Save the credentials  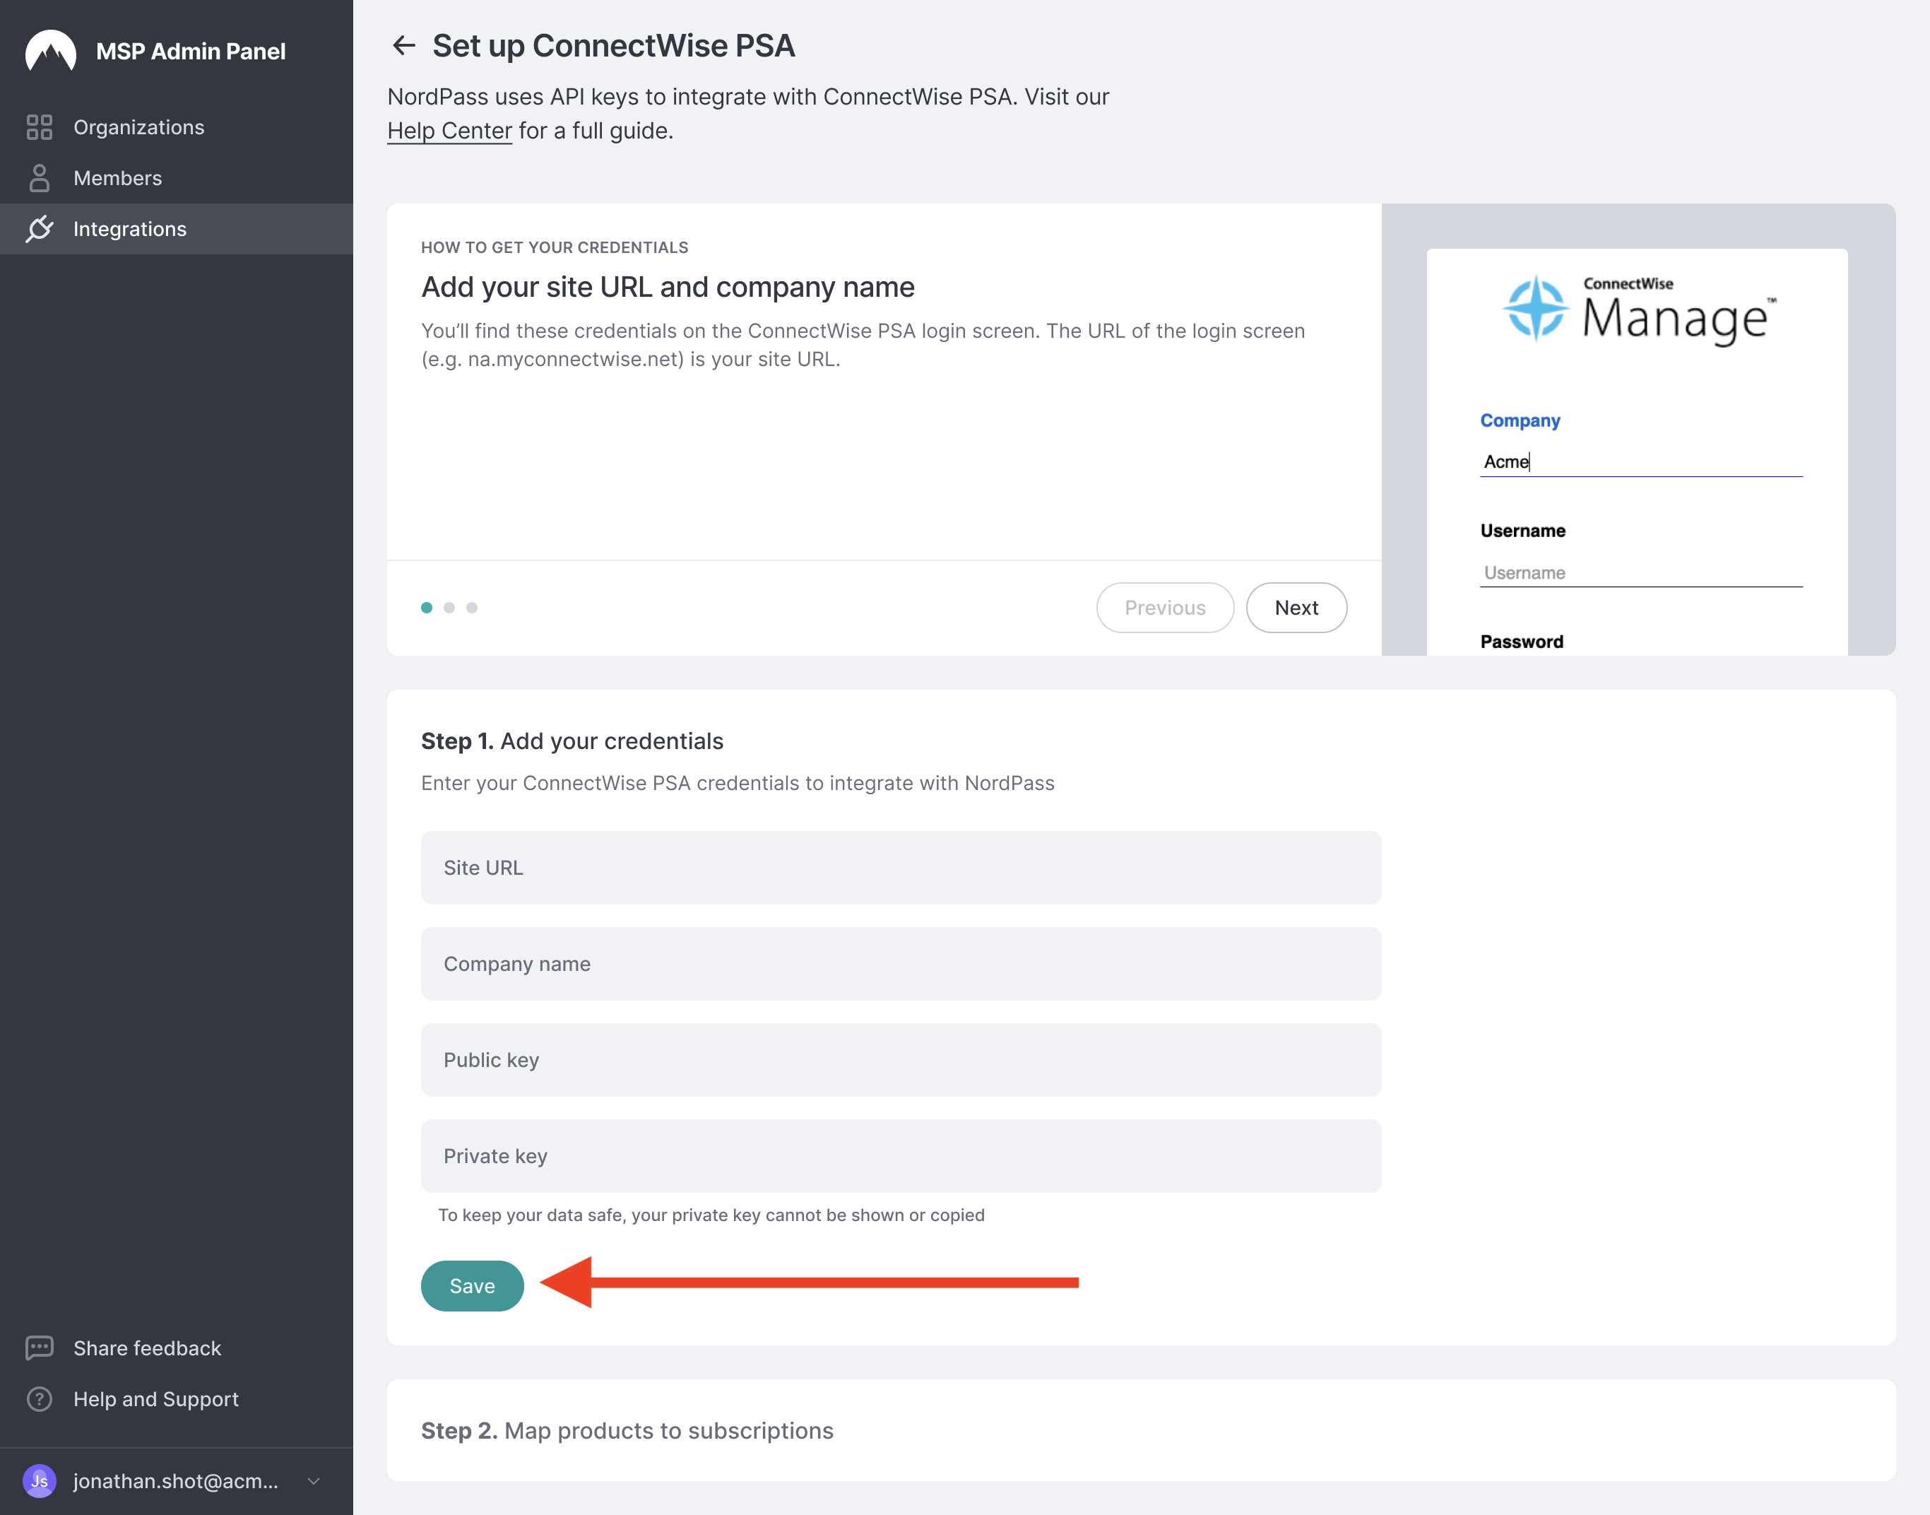tap(473, 1285)
